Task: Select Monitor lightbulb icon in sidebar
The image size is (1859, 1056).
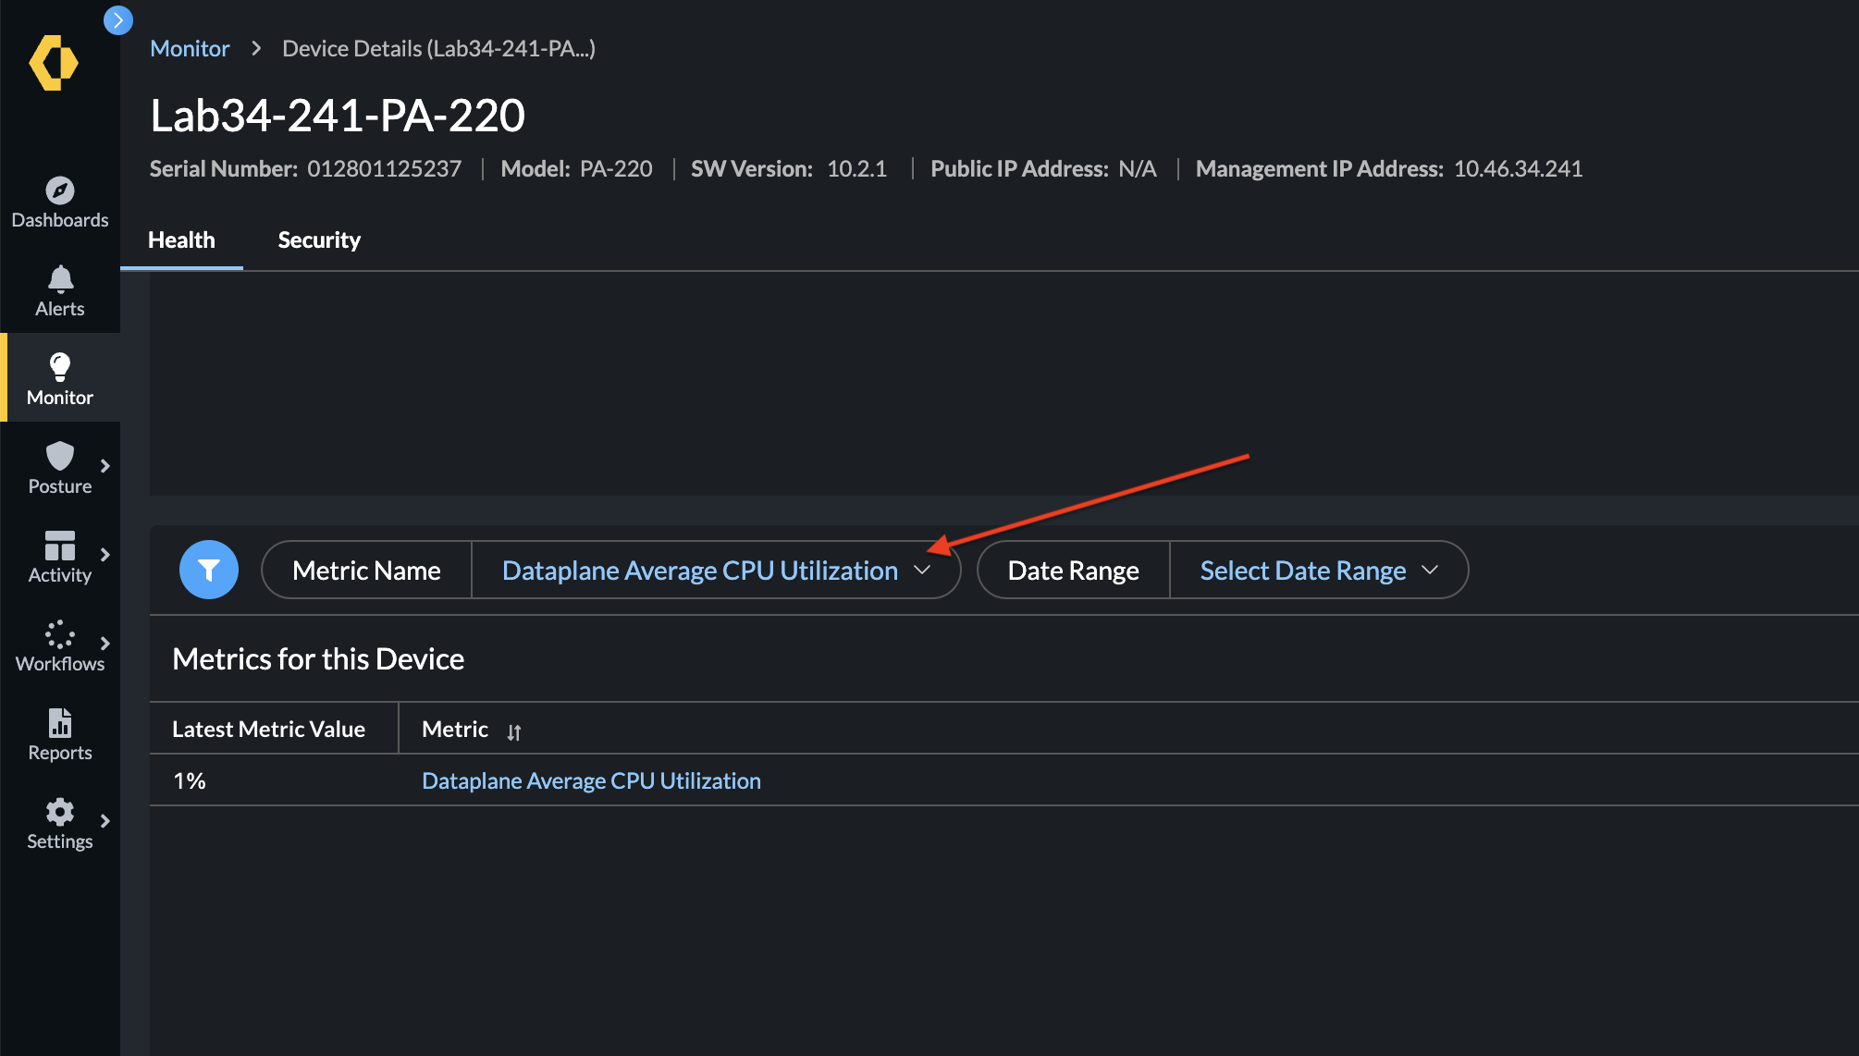Action: point(60,367)
